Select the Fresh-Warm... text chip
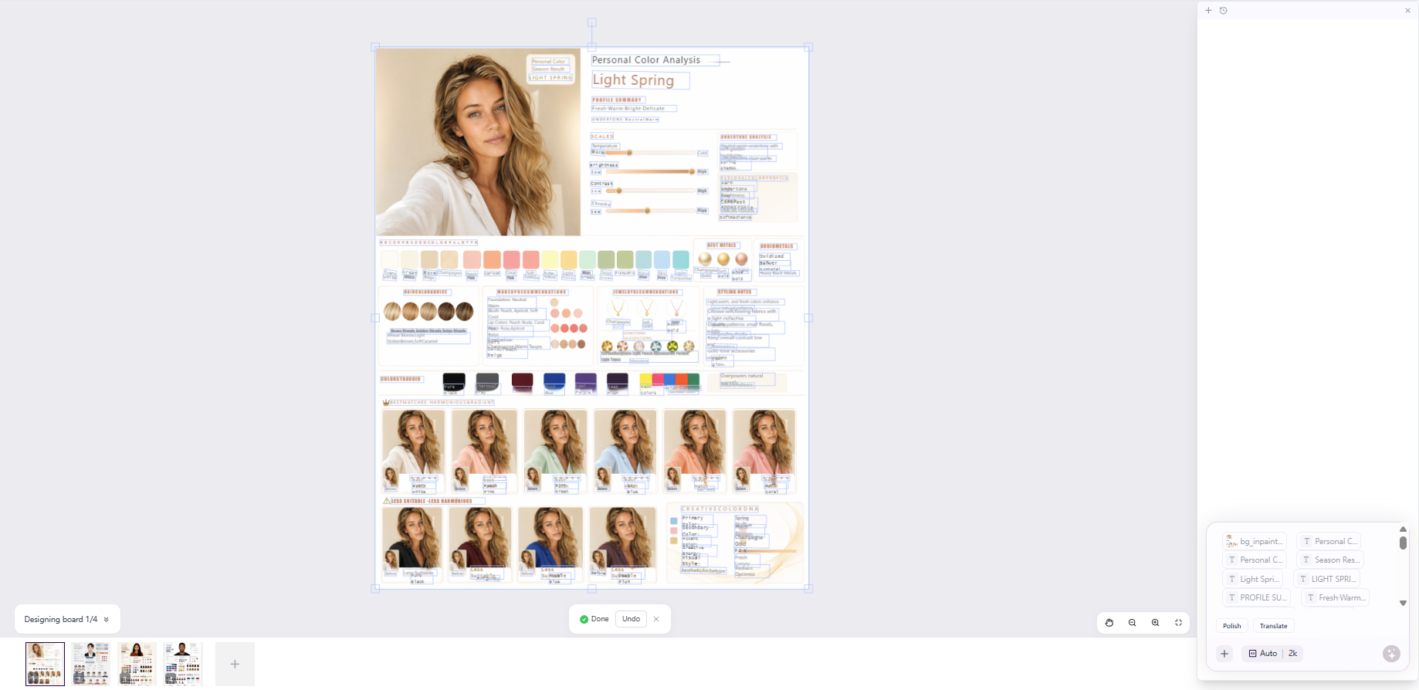Screen dimensions: 1419x690 1336,597
